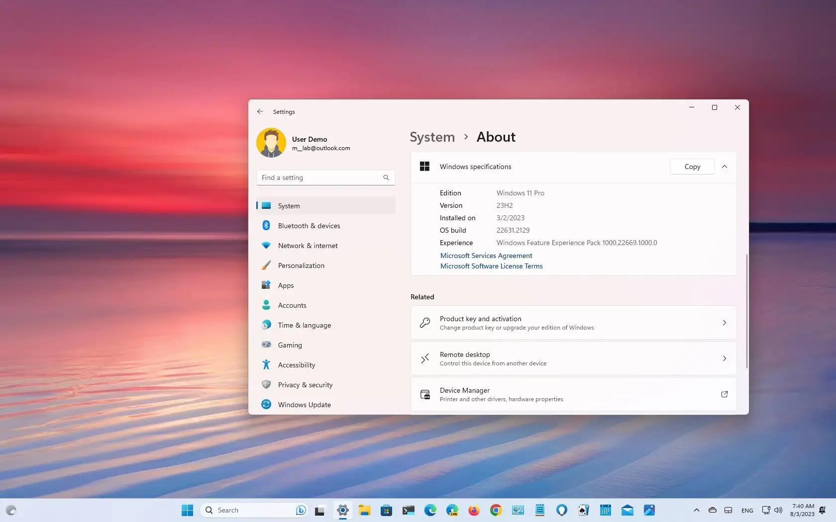836x522 pixels.
Task: Open Bing Chat icon in taskbar search
Action: [x=301, y=510]
